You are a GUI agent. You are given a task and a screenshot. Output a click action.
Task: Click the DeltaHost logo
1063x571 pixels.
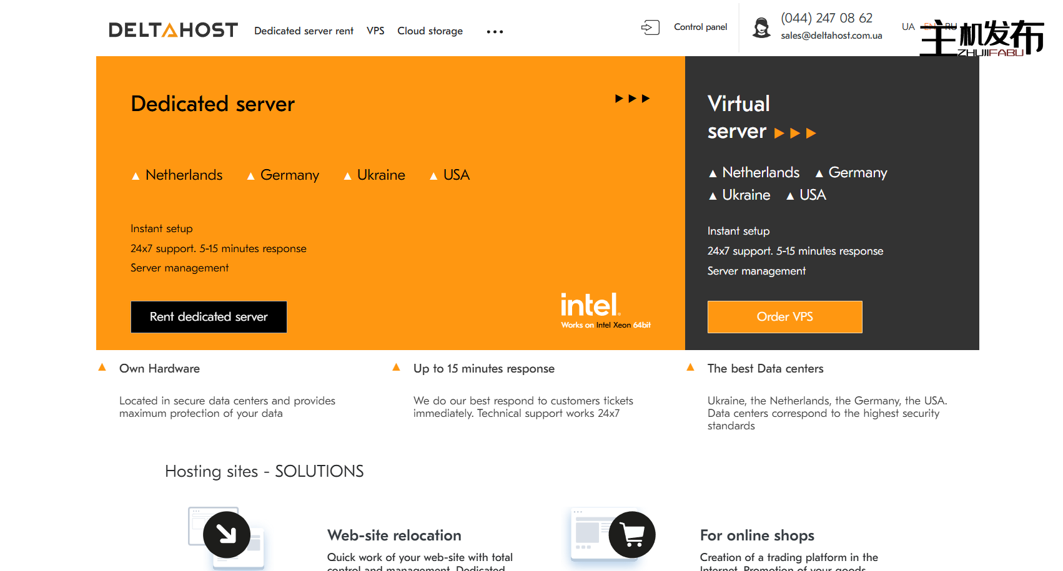click(173, 30)
